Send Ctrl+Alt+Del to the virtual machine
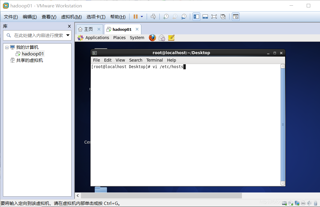Image resolution: width=320 pixels, height=207 pixels. pos(153,17)
